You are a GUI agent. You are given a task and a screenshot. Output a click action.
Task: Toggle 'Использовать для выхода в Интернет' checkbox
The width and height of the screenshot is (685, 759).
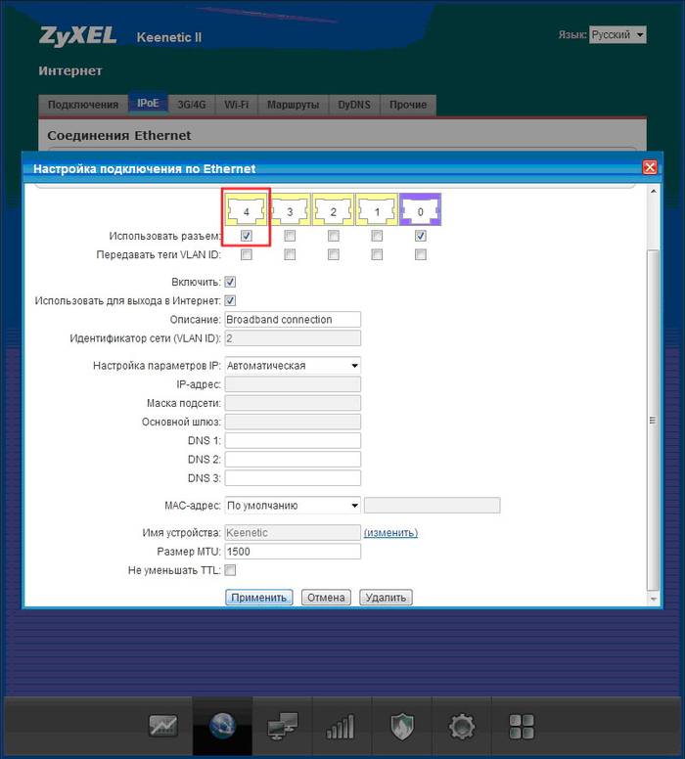click(x=231, y=300)
